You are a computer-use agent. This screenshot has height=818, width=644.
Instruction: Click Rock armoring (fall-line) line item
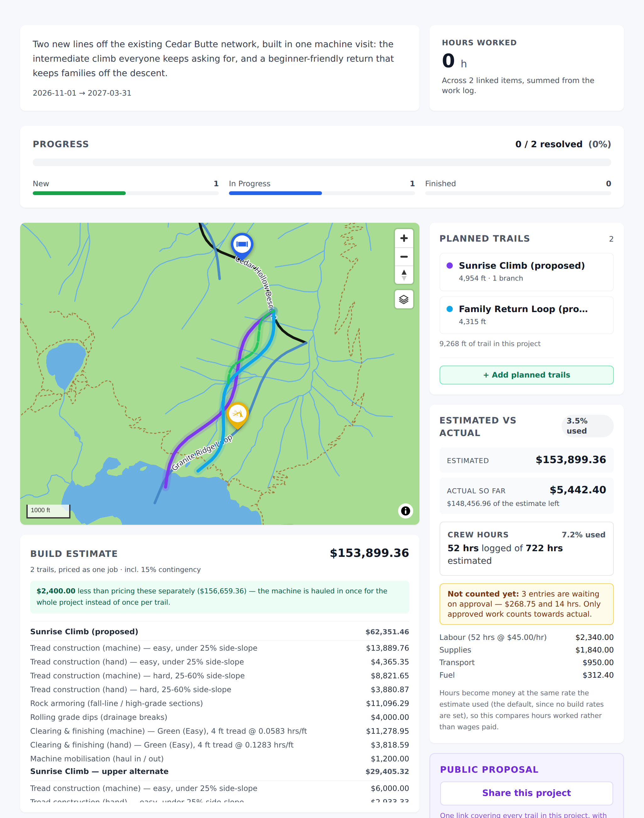point(219,703)
